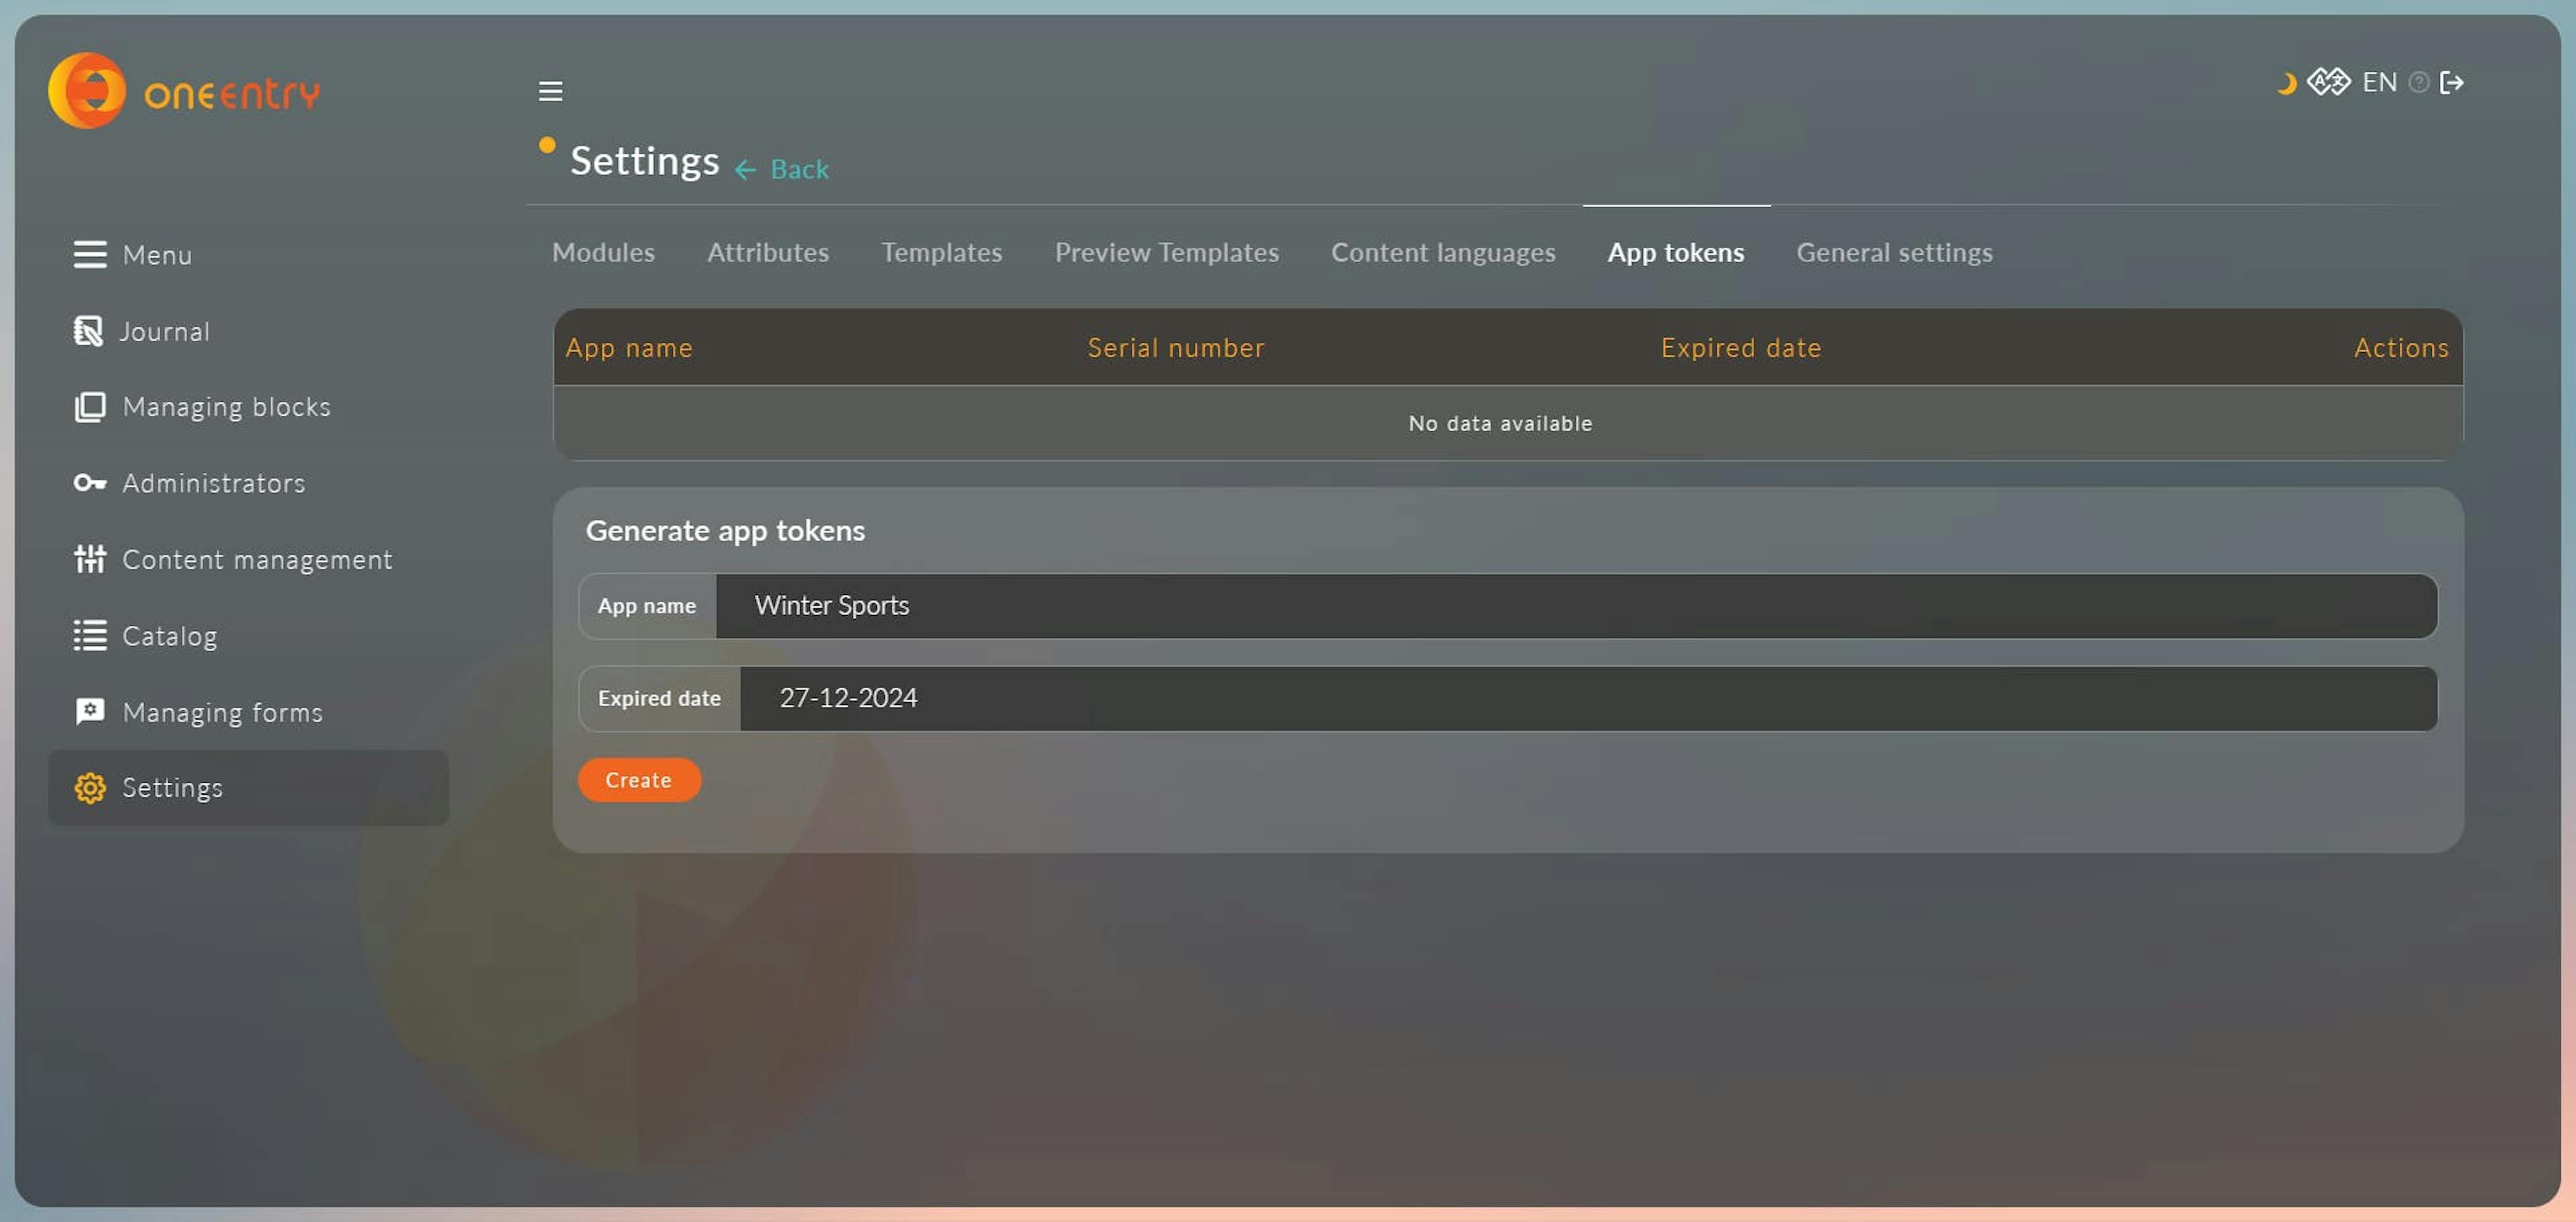Open Managing blocks section
Screen dimensions: 2576x1222
227,406
